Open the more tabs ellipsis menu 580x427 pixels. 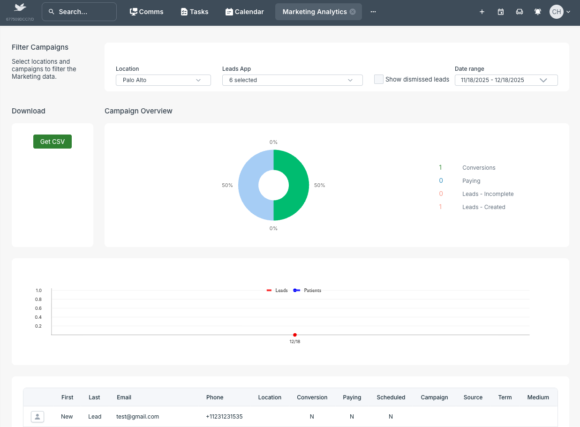pyautogui.click(x=373, y=12)
